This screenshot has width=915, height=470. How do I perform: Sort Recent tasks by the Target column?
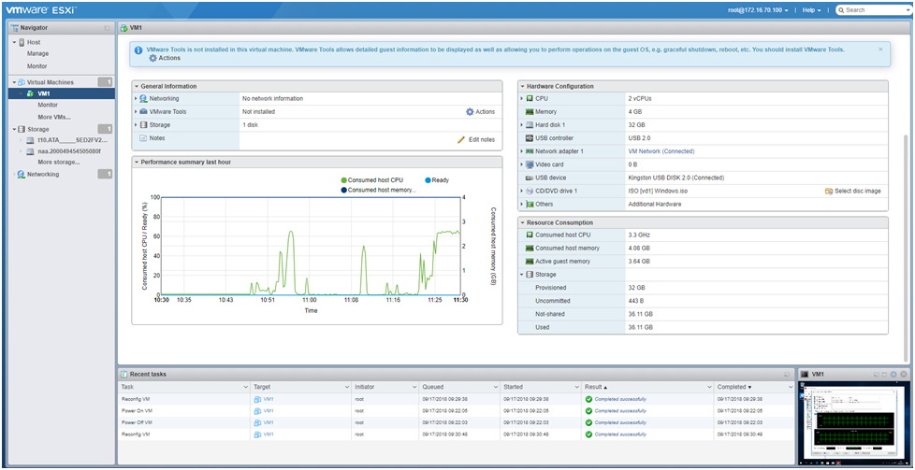300,387
